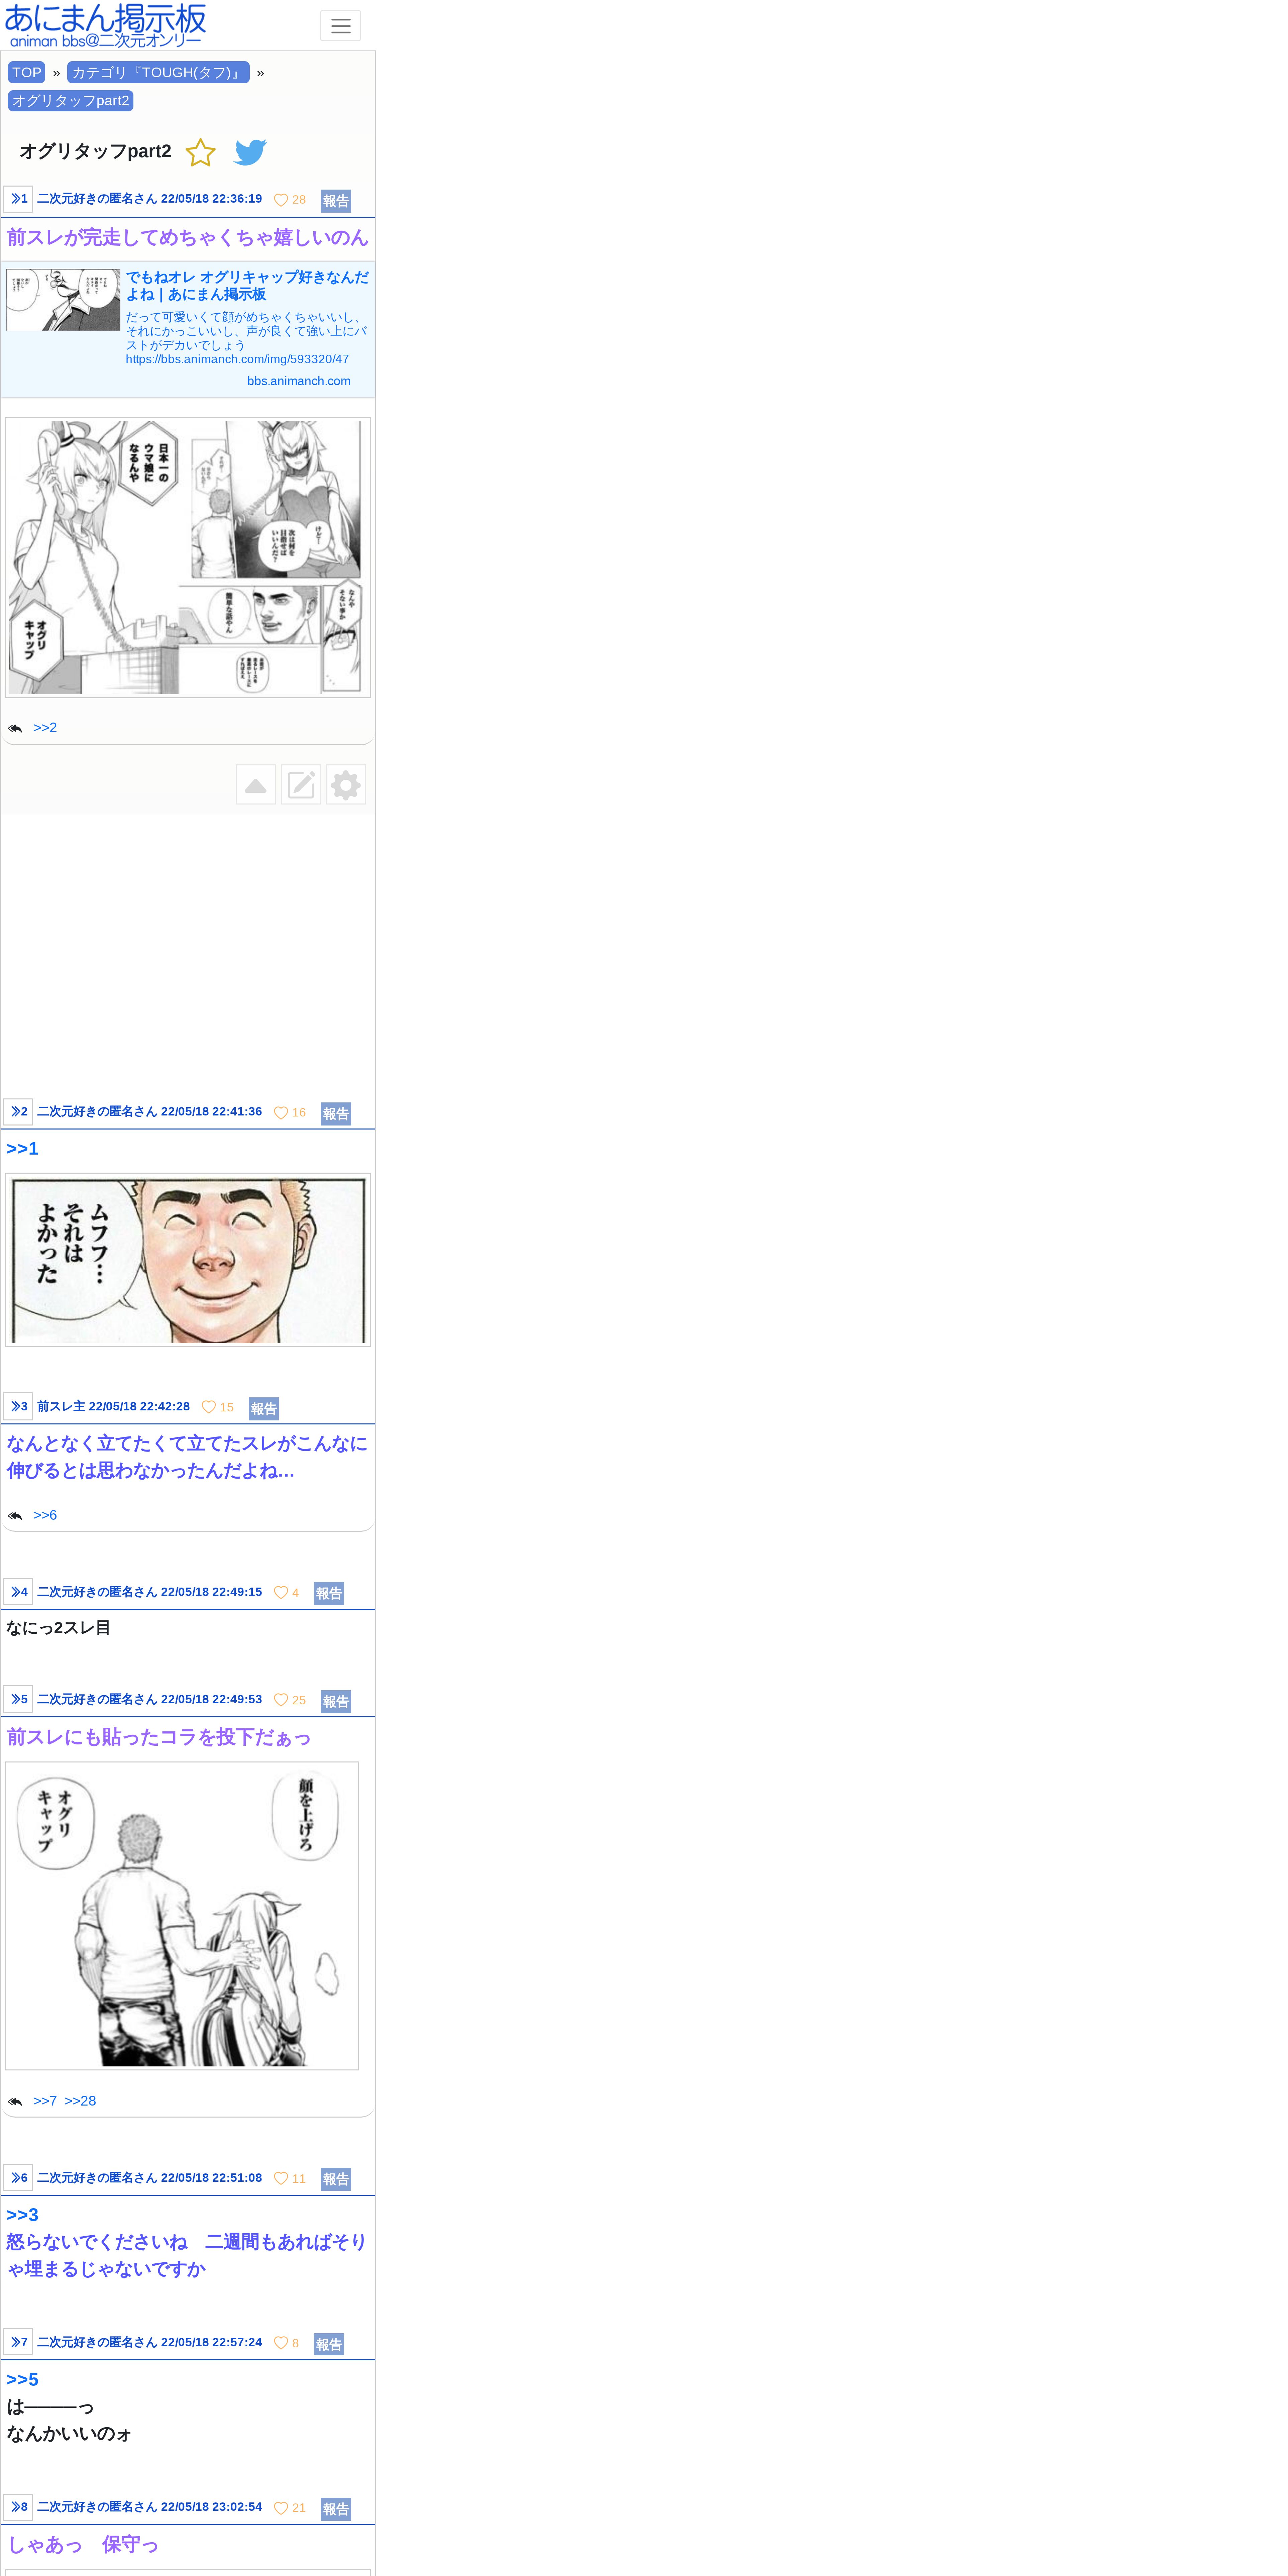Jump to reply >>6 under post 3
This screenshot has width=1288, height=2576.
[45, 1516]
